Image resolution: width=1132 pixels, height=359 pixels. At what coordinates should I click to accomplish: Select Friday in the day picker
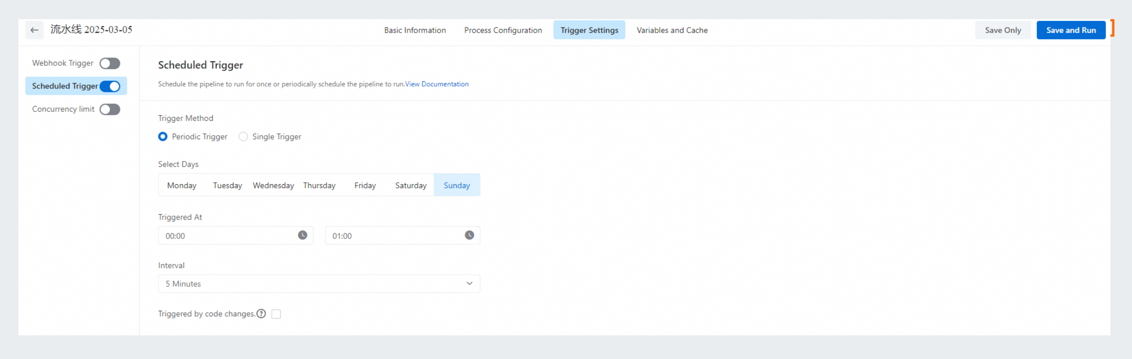[x=365, y=185]
